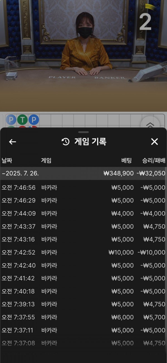Select the 날짜 column header
Viewport: 167px width, 363px height.
(7, 161)
